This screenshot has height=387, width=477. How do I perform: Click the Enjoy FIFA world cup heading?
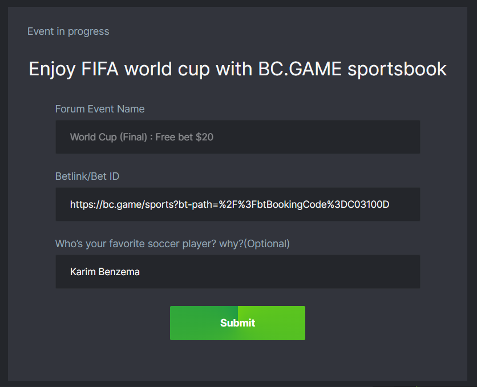click(237, 68)
